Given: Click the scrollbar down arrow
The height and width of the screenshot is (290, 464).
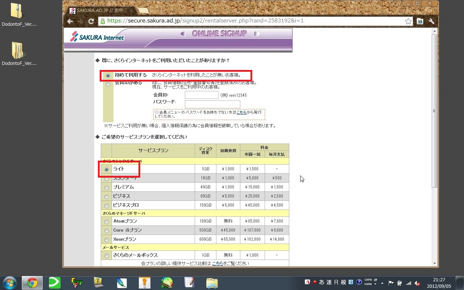Looking at the screenshot, I should tap(435, 264).
